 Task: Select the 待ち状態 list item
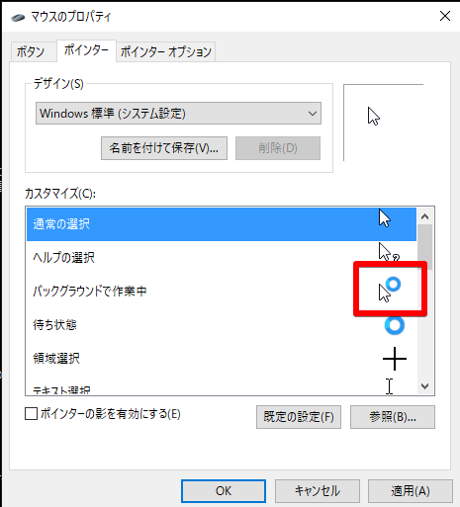pos(222,325)
